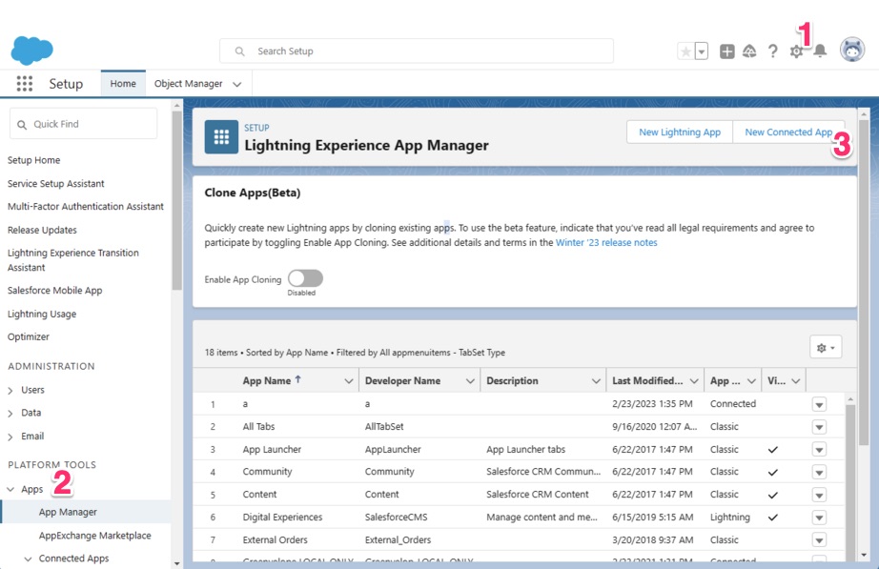
Task: Collapse the Apps section
Action: click(x=10, y=489)
